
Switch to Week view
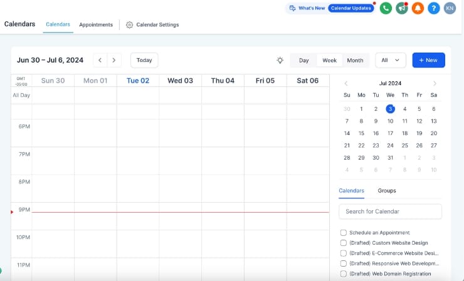(x=329, y=61)
